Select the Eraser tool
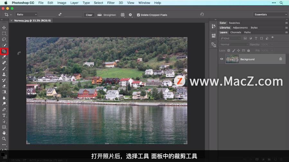The image size is (289, 162). click(x=4, y=86)
